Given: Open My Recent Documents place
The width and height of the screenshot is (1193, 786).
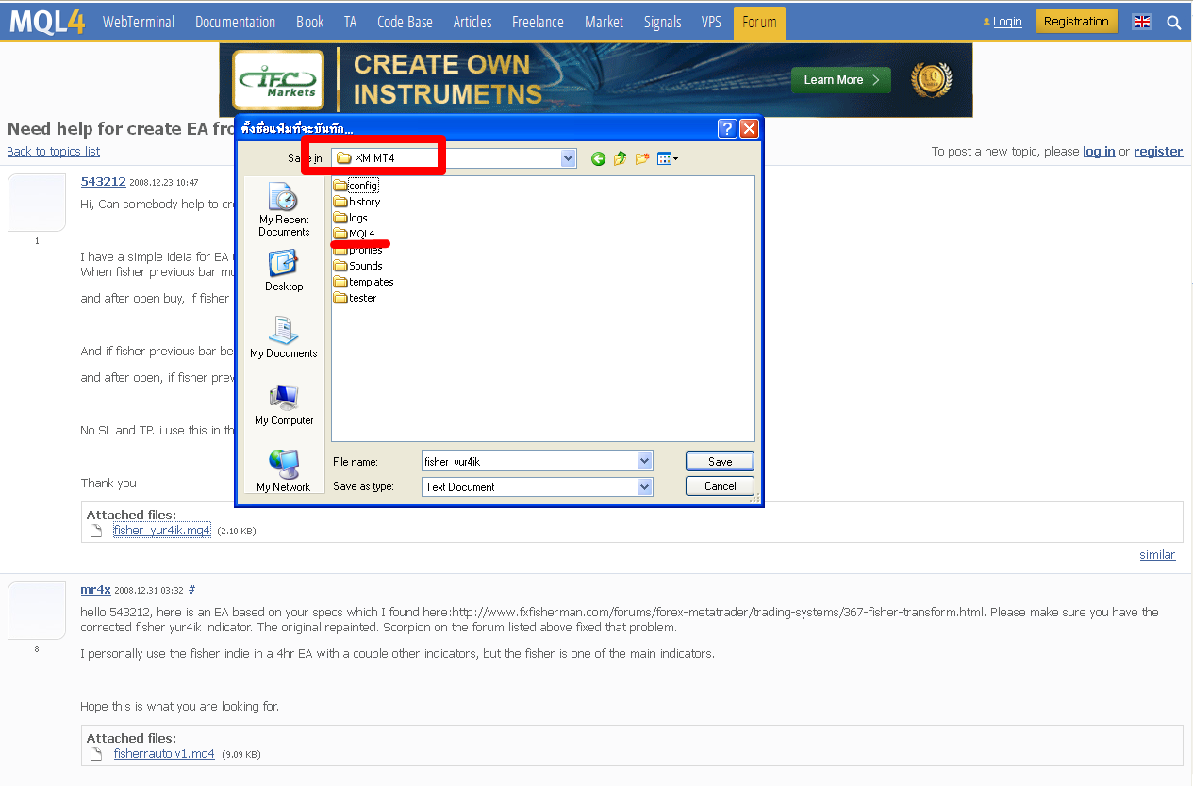Looking at the screenshot, I should [284, 210].
